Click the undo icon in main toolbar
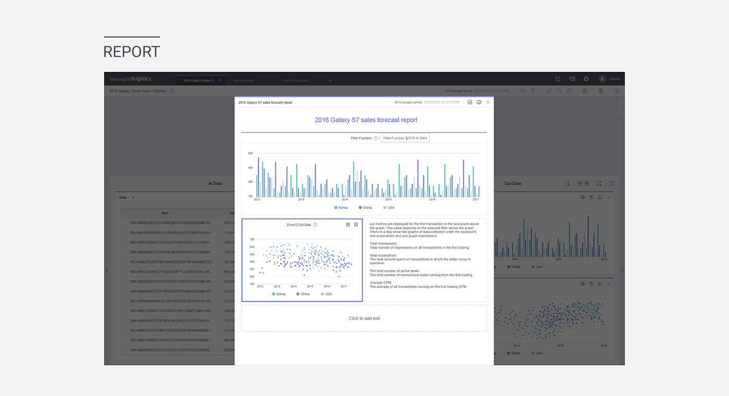The height and width of the screenshot is (396, 729). coord(549,91)
